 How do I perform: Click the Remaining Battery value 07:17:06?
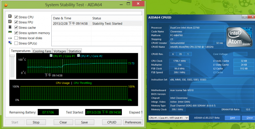[x=48, y=112]
